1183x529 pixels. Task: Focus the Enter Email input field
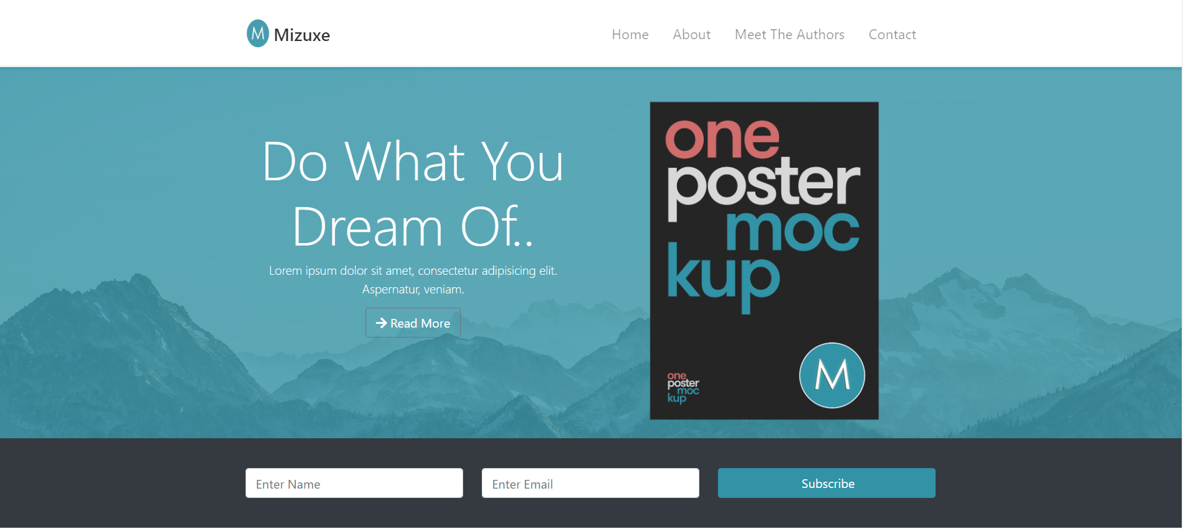(x=591, y=483)
